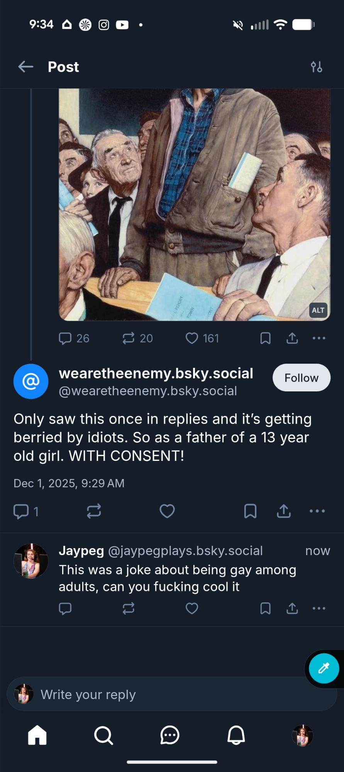Switch to the Home tab
The image size is (344, 772).
pyautogui.click(x=37, y=735)
